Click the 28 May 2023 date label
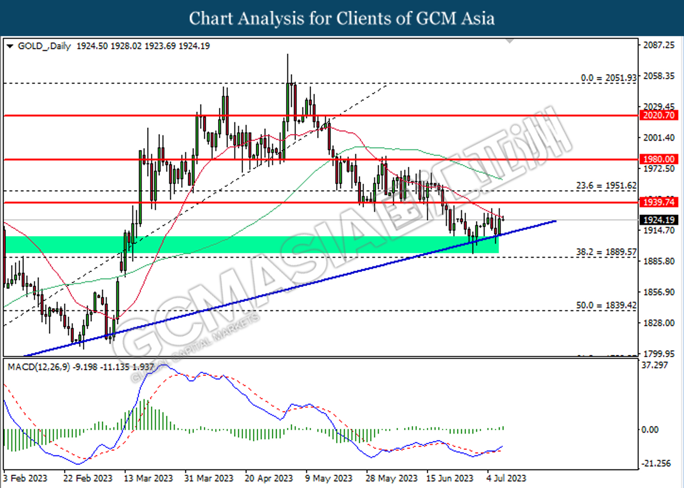684x488 pixels. (391, 478)
